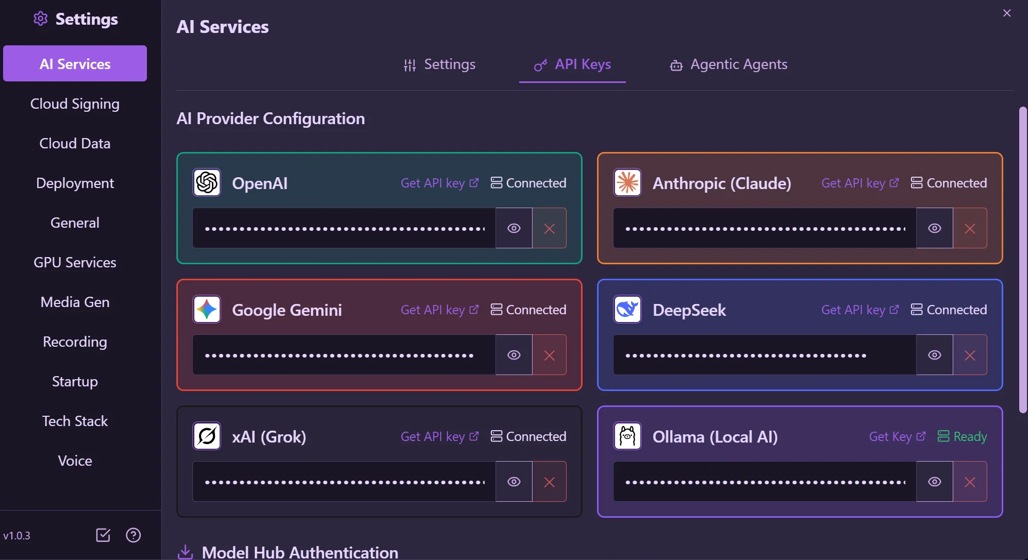The width and height of the screenshot is (1028, 560).
Task: Click into the OpenAI API key field
Action: coord(344,228)
